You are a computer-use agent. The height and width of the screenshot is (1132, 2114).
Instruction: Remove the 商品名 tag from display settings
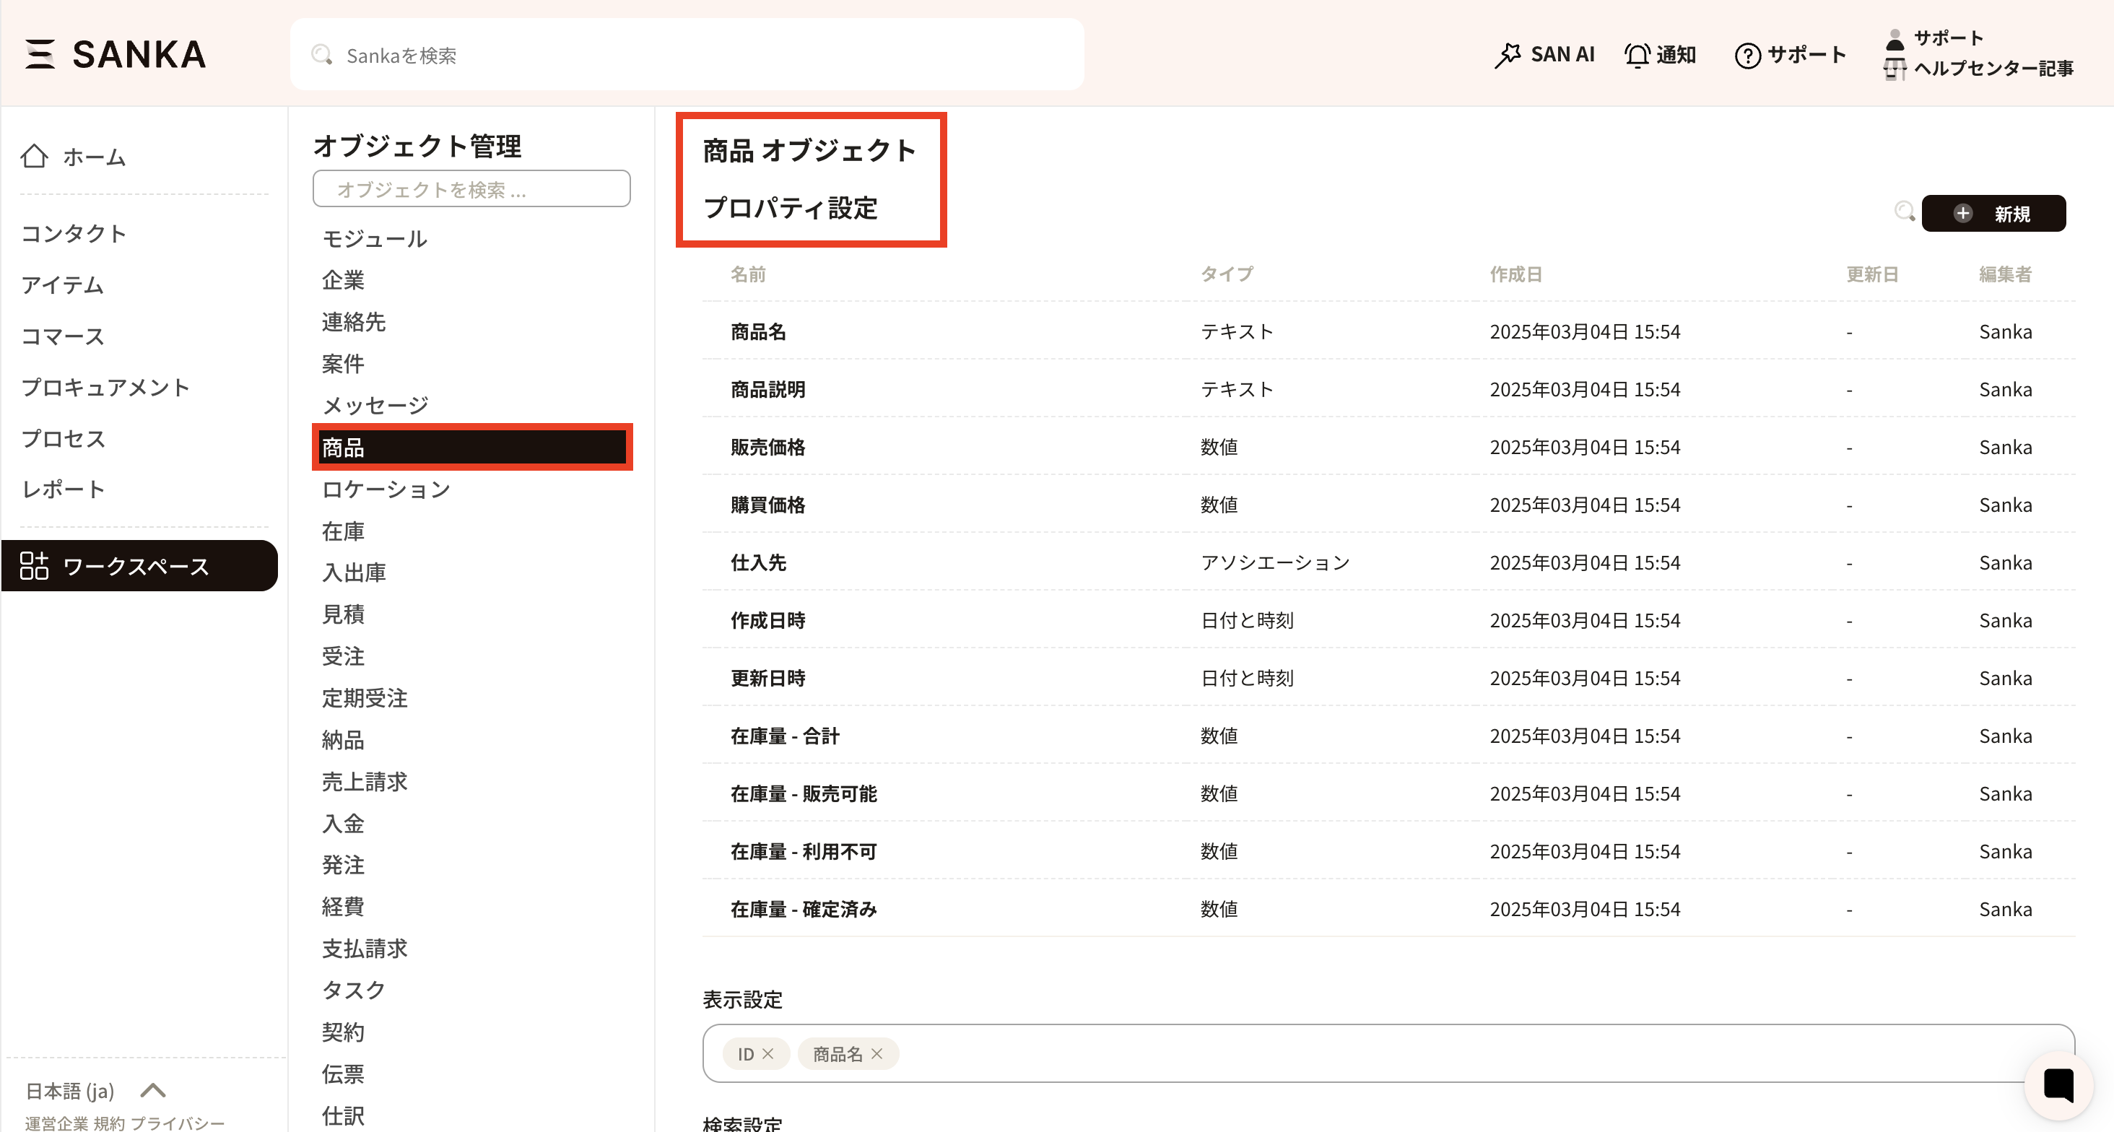tap(877, 1053)
